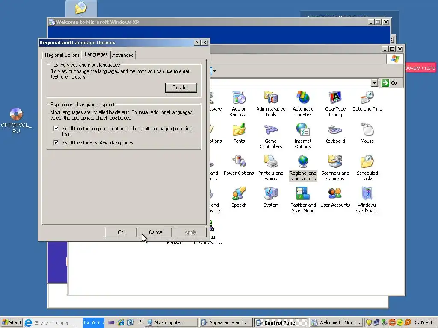Click the Details... button
438x328 pixels.
click(181, 88)
